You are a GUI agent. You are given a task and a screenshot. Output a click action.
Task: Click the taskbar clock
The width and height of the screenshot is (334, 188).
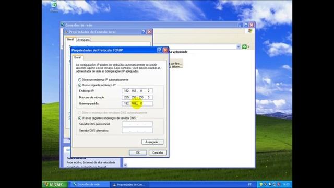286,184
